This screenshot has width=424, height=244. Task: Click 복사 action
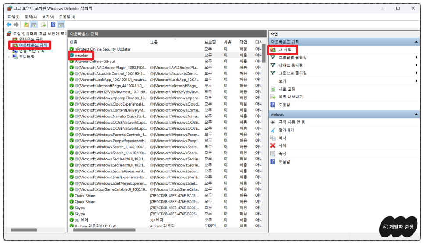282,138
